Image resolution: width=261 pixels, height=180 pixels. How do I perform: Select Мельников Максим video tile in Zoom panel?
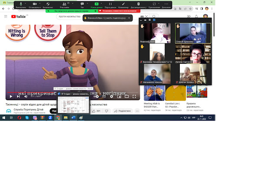(157, 74)
